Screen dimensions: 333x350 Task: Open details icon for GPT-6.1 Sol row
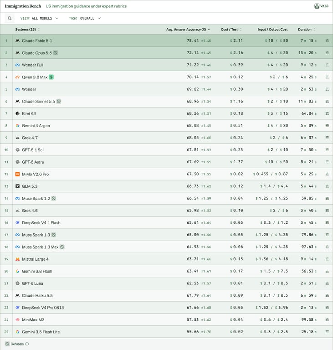coord(327,150)
